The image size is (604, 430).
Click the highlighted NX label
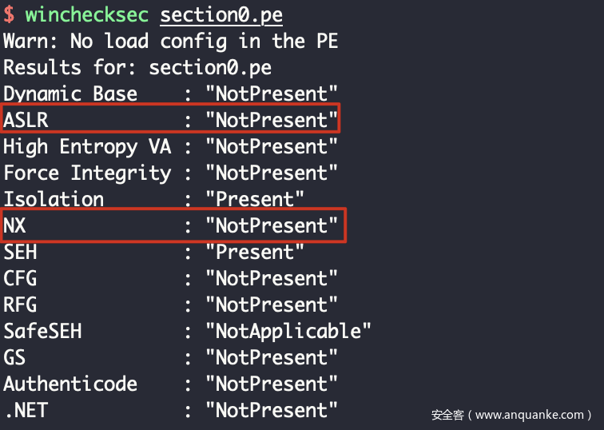(14, 226)
